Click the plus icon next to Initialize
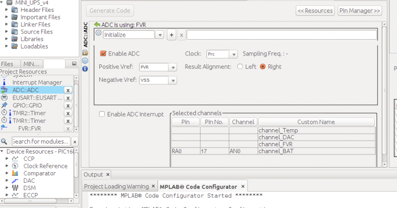Screen dimensions: 397x208 [171, 35]
